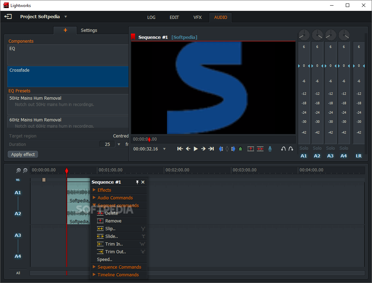The height and width of the screenshot is (283, 372).
Task: Select the AUDIO tab
Action: 220,17
